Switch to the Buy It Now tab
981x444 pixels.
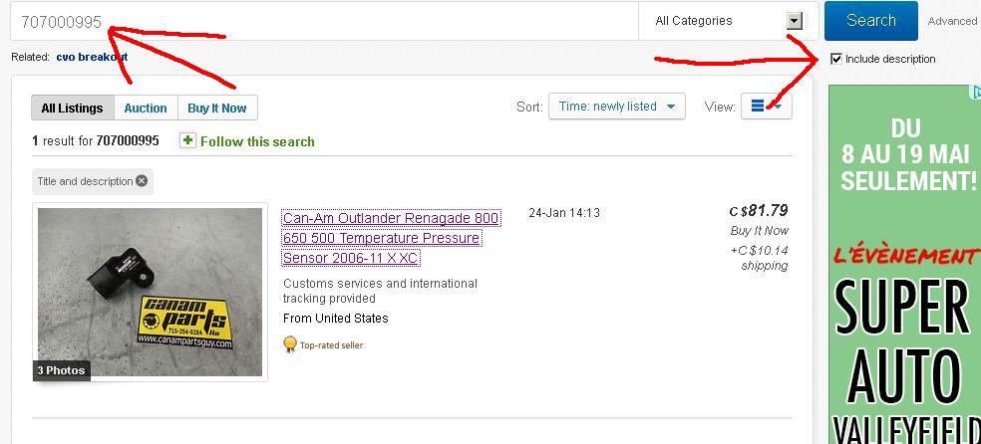pos(217,109)
